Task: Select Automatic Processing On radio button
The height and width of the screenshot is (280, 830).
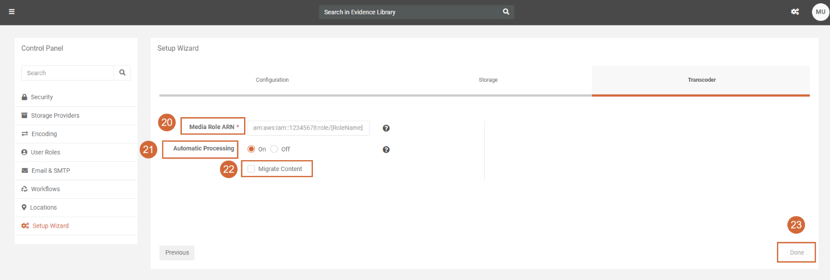Action: point(252,149)
